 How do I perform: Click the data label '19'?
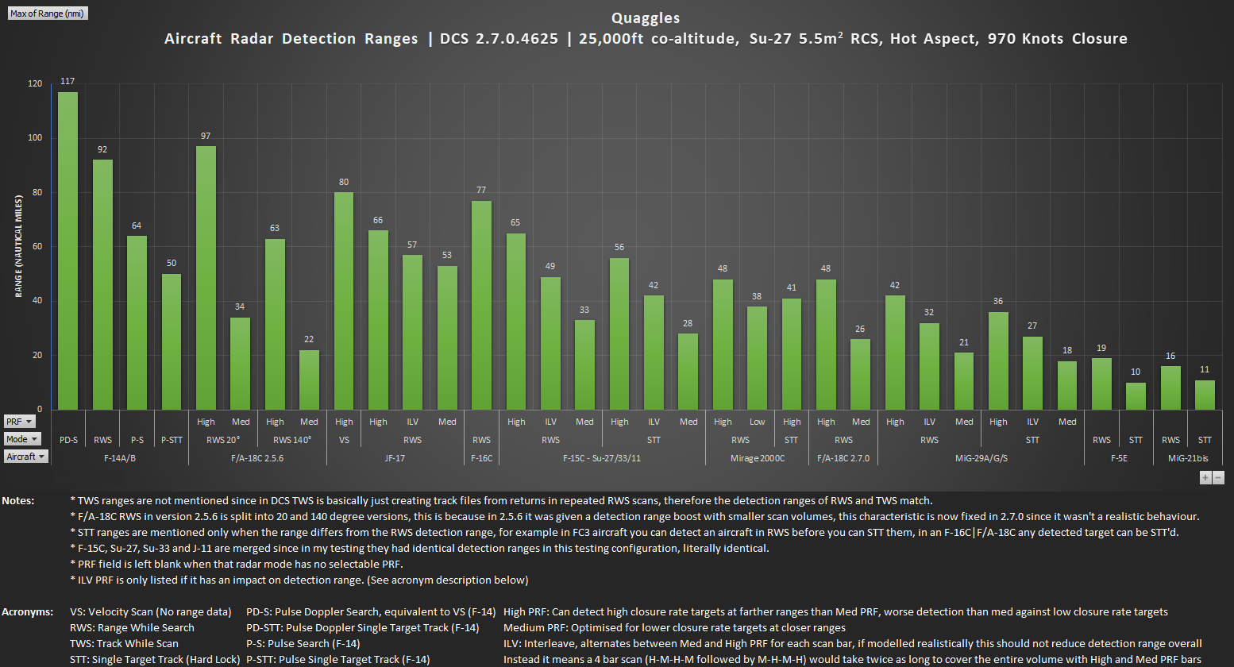1101,348
